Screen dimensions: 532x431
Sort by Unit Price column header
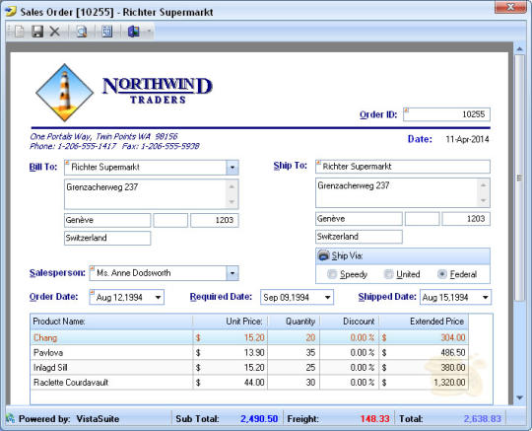(231, 322)
